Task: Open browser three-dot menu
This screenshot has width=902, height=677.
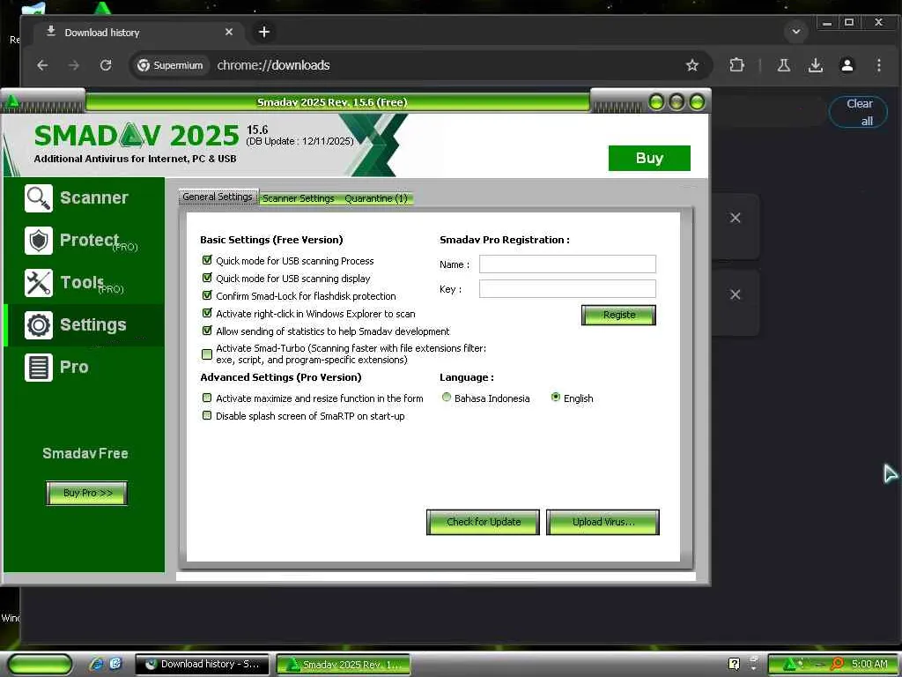Action: (879, 65)
